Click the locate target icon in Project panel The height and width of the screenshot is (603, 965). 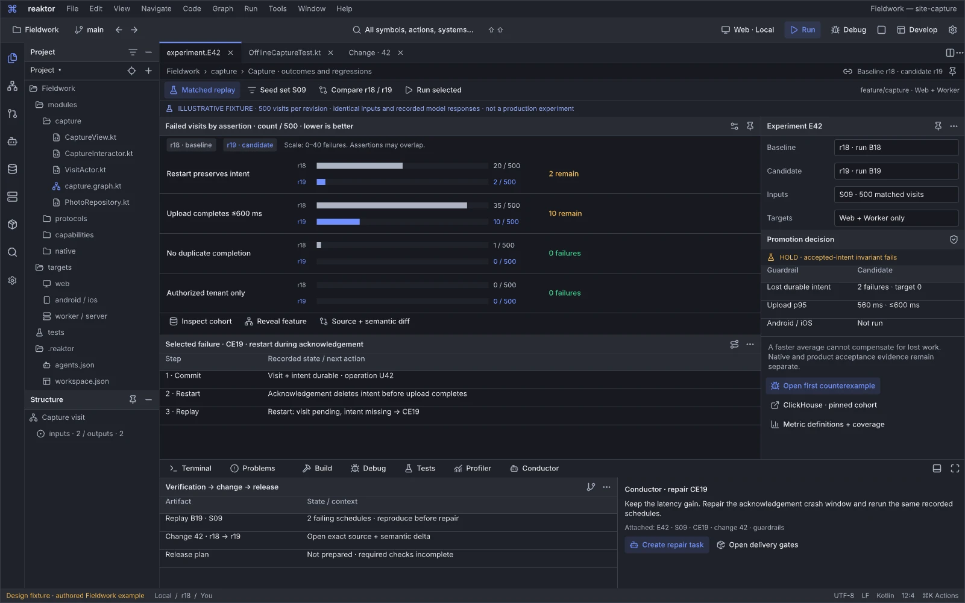tap(131, 70)
